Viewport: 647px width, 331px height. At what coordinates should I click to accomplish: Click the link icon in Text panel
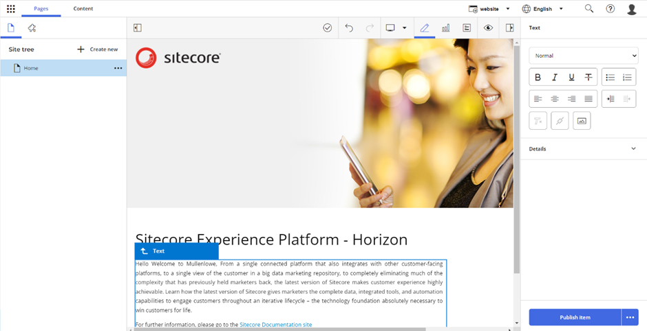point(560,121)
